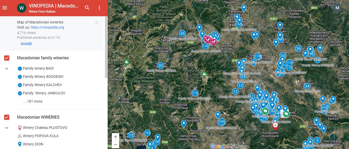349x149 pixels.
Task: Select map marker numbered 119
Action: 195,93
